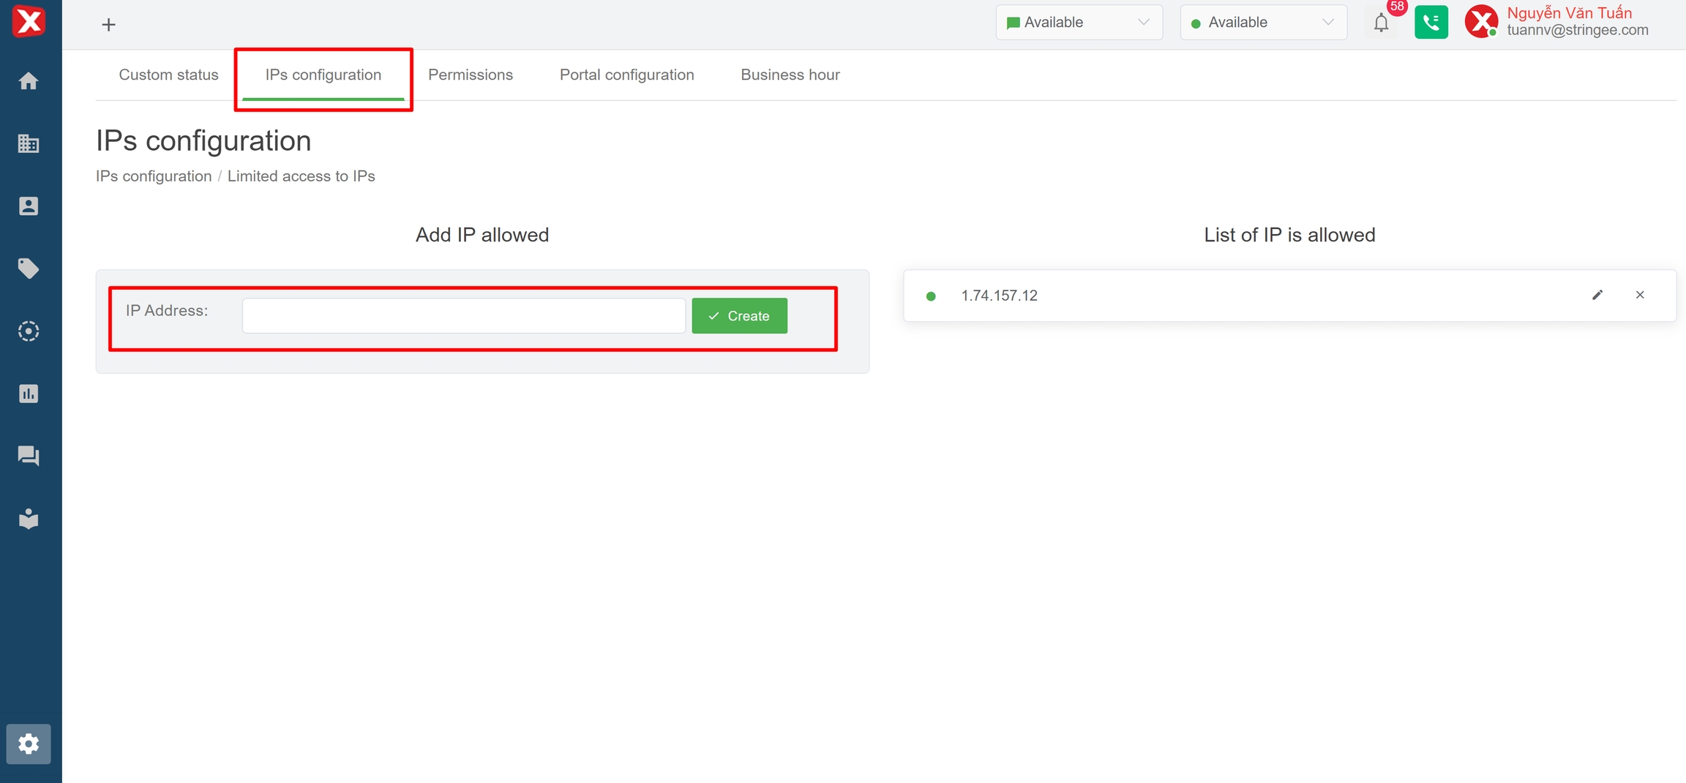Click the notification bell icon
Image resolution: width=1686 pixels, height=783 pixels.
(x=1381, y=23)
